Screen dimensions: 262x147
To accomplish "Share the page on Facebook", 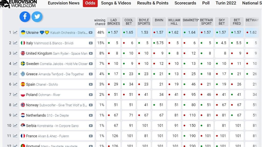I will click(x=25, y=17).
